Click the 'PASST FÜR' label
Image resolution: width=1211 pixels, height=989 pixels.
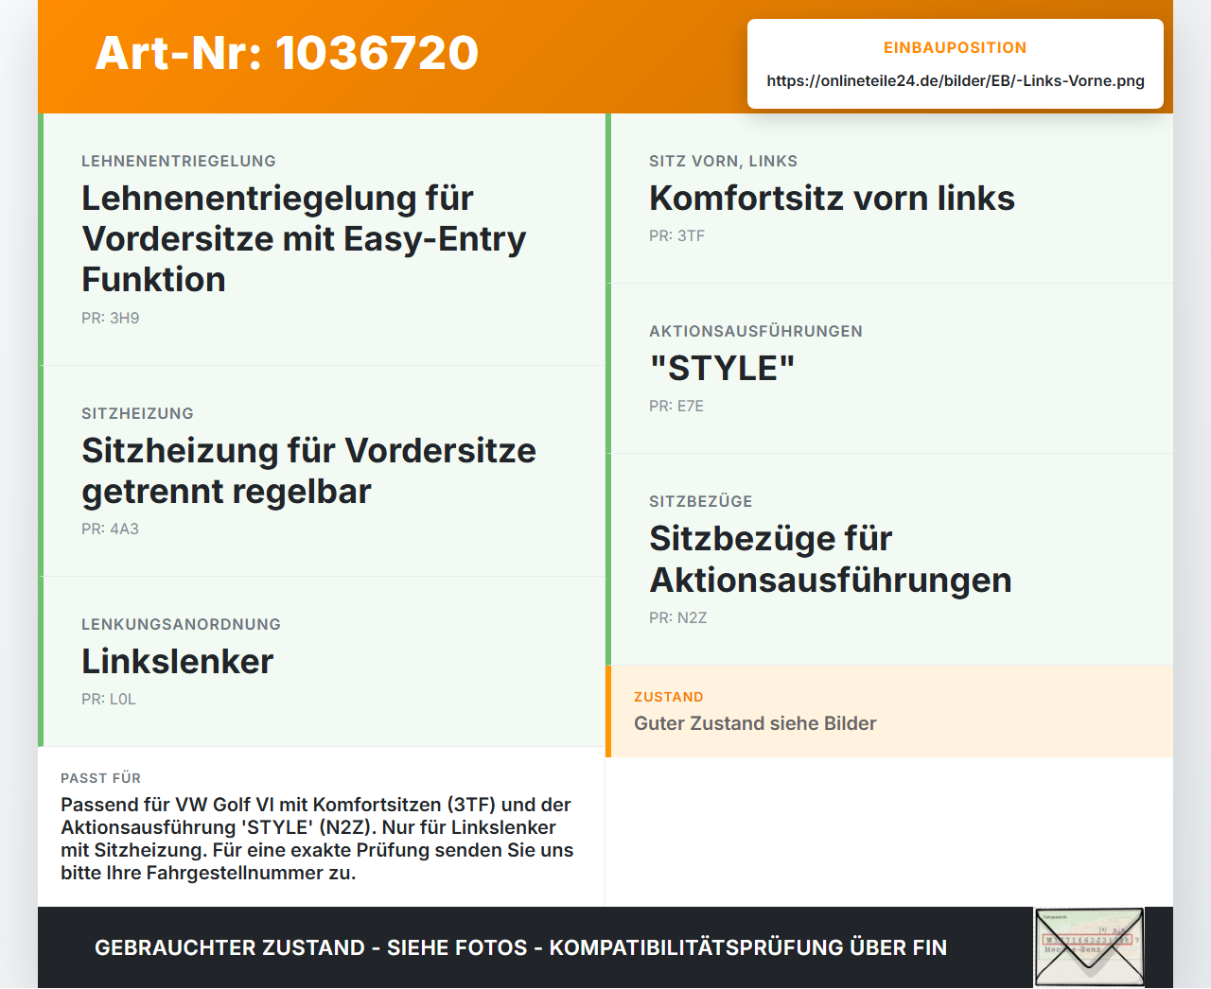pyautogui.click(x=101, y=778)
